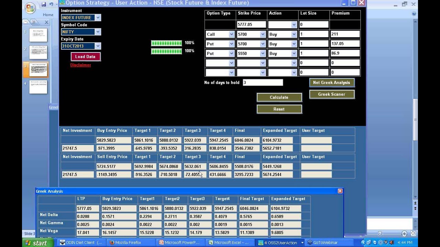Switch to Microsoft Excel taskbar item
Screen dimensions: 440x247
[x=230, y=243]
